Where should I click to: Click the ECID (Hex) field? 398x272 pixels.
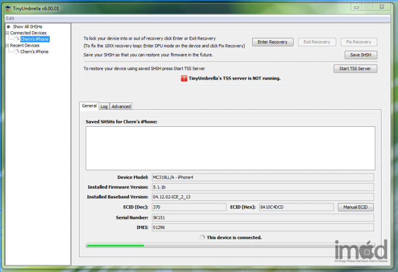(x=296, y=207)
